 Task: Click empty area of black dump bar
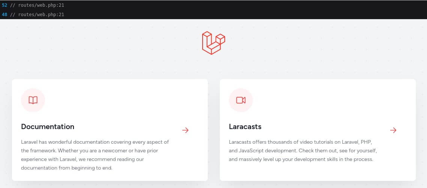245,9
